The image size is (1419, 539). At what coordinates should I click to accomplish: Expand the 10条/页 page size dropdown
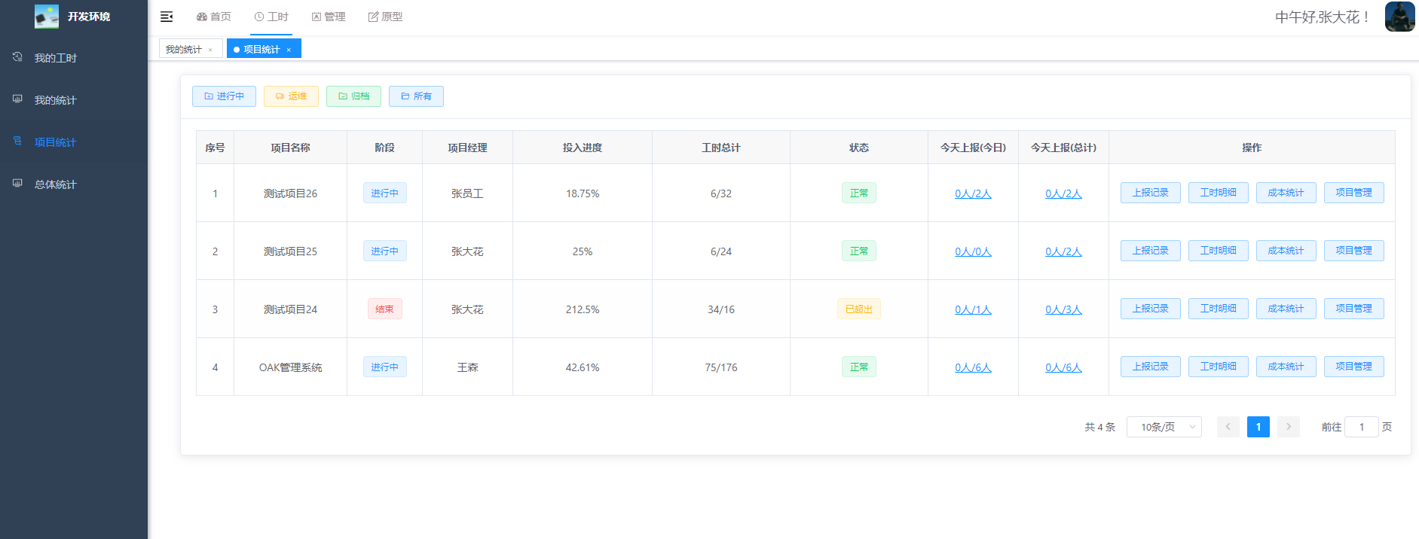coord(1164,427)
